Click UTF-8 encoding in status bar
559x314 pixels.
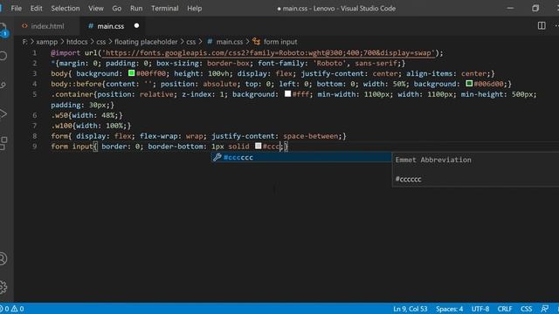click(x=480, y=309)
